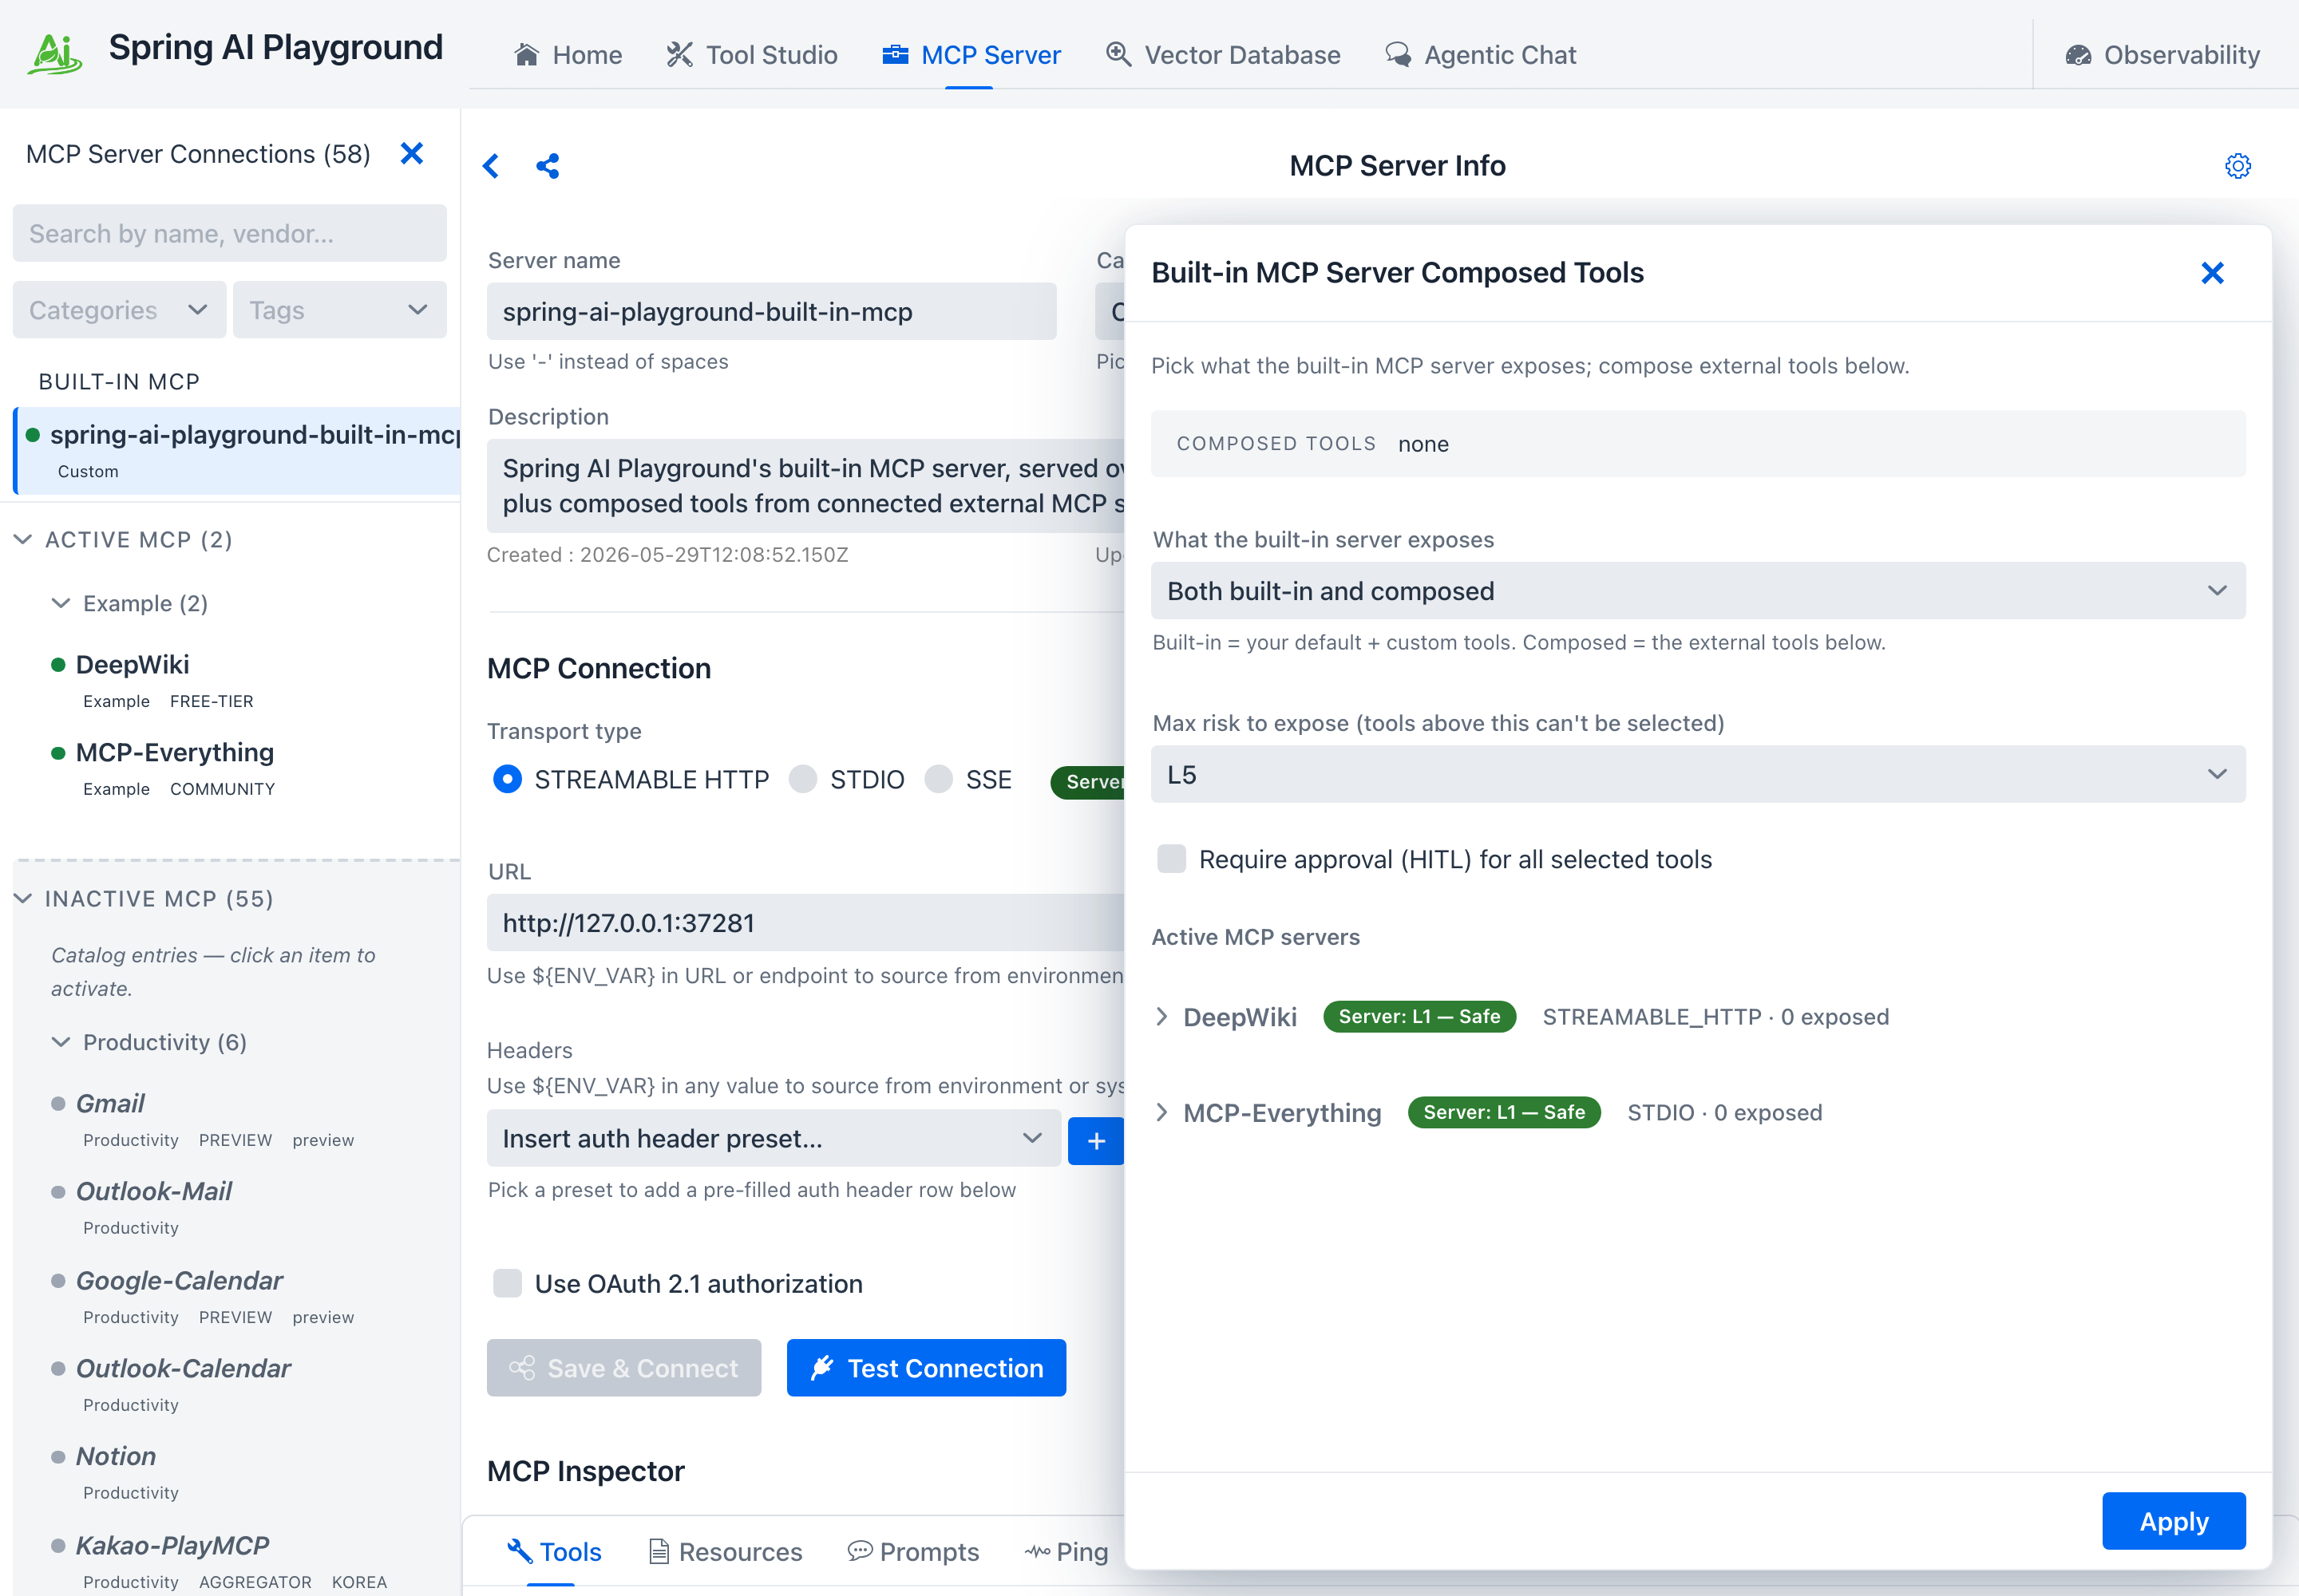Select MCP-Everything server in sidebar
The image size is (2299, 1596).
coord(174,752)
